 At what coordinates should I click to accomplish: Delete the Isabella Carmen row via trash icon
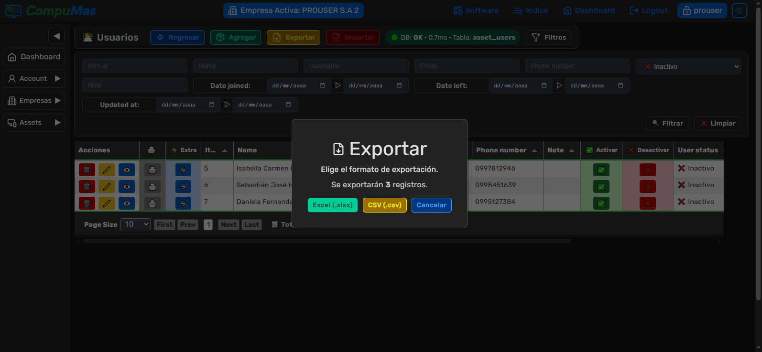(87, 170)
